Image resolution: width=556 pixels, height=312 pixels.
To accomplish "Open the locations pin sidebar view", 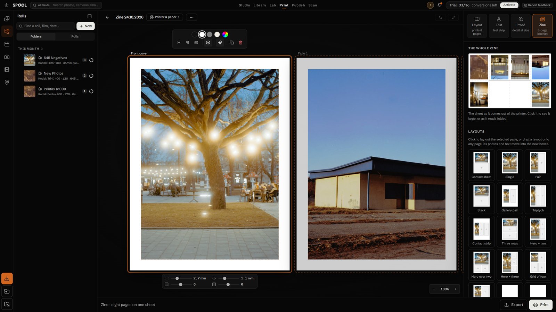I will pos(7,82).
